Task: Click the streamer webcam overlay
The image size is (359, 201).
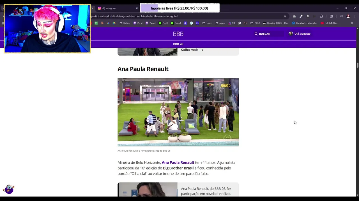Action: [47, 28]
